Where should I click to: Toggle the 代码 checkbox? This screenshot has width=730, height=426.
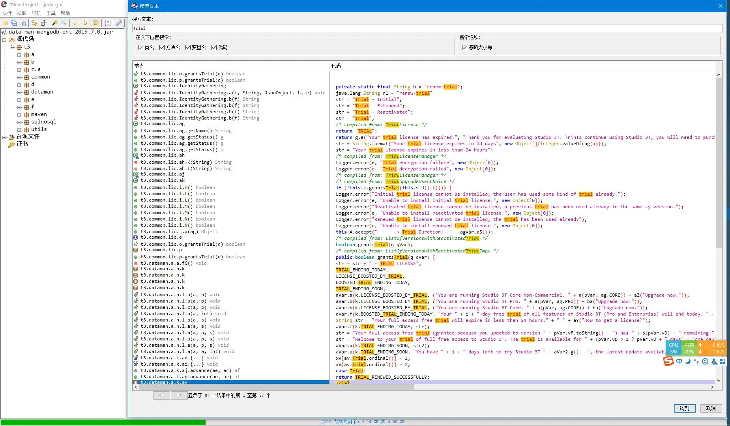(214, 47)
